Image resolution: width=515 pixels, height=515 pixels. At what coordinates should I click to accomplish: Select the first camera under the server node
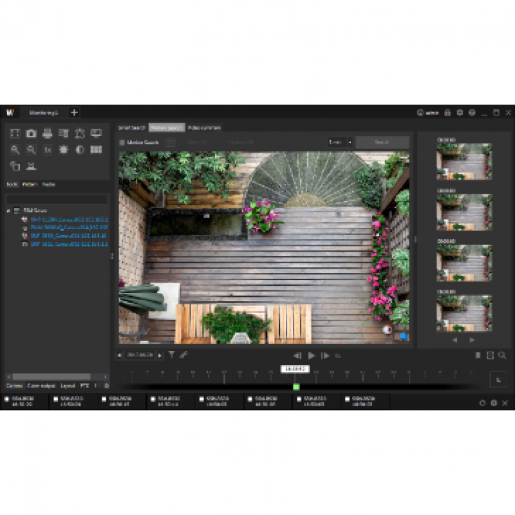(x=70, y=220)
